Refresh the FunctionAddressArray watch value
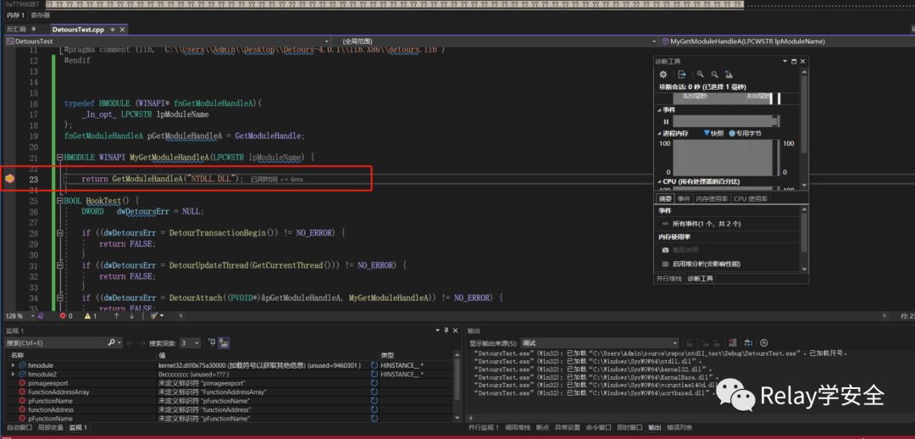 (374, 392)
